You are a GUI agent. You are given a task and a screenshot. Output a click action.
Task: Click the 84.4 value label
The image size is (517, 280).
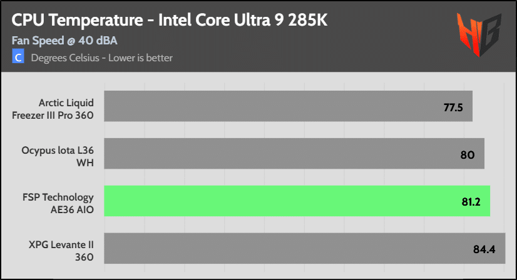484,249
